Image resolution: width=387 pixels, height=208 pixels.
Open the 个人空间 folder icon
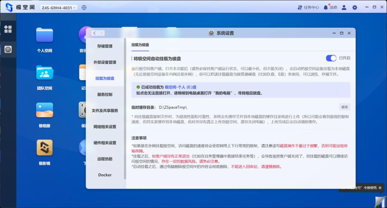[44, 35]
